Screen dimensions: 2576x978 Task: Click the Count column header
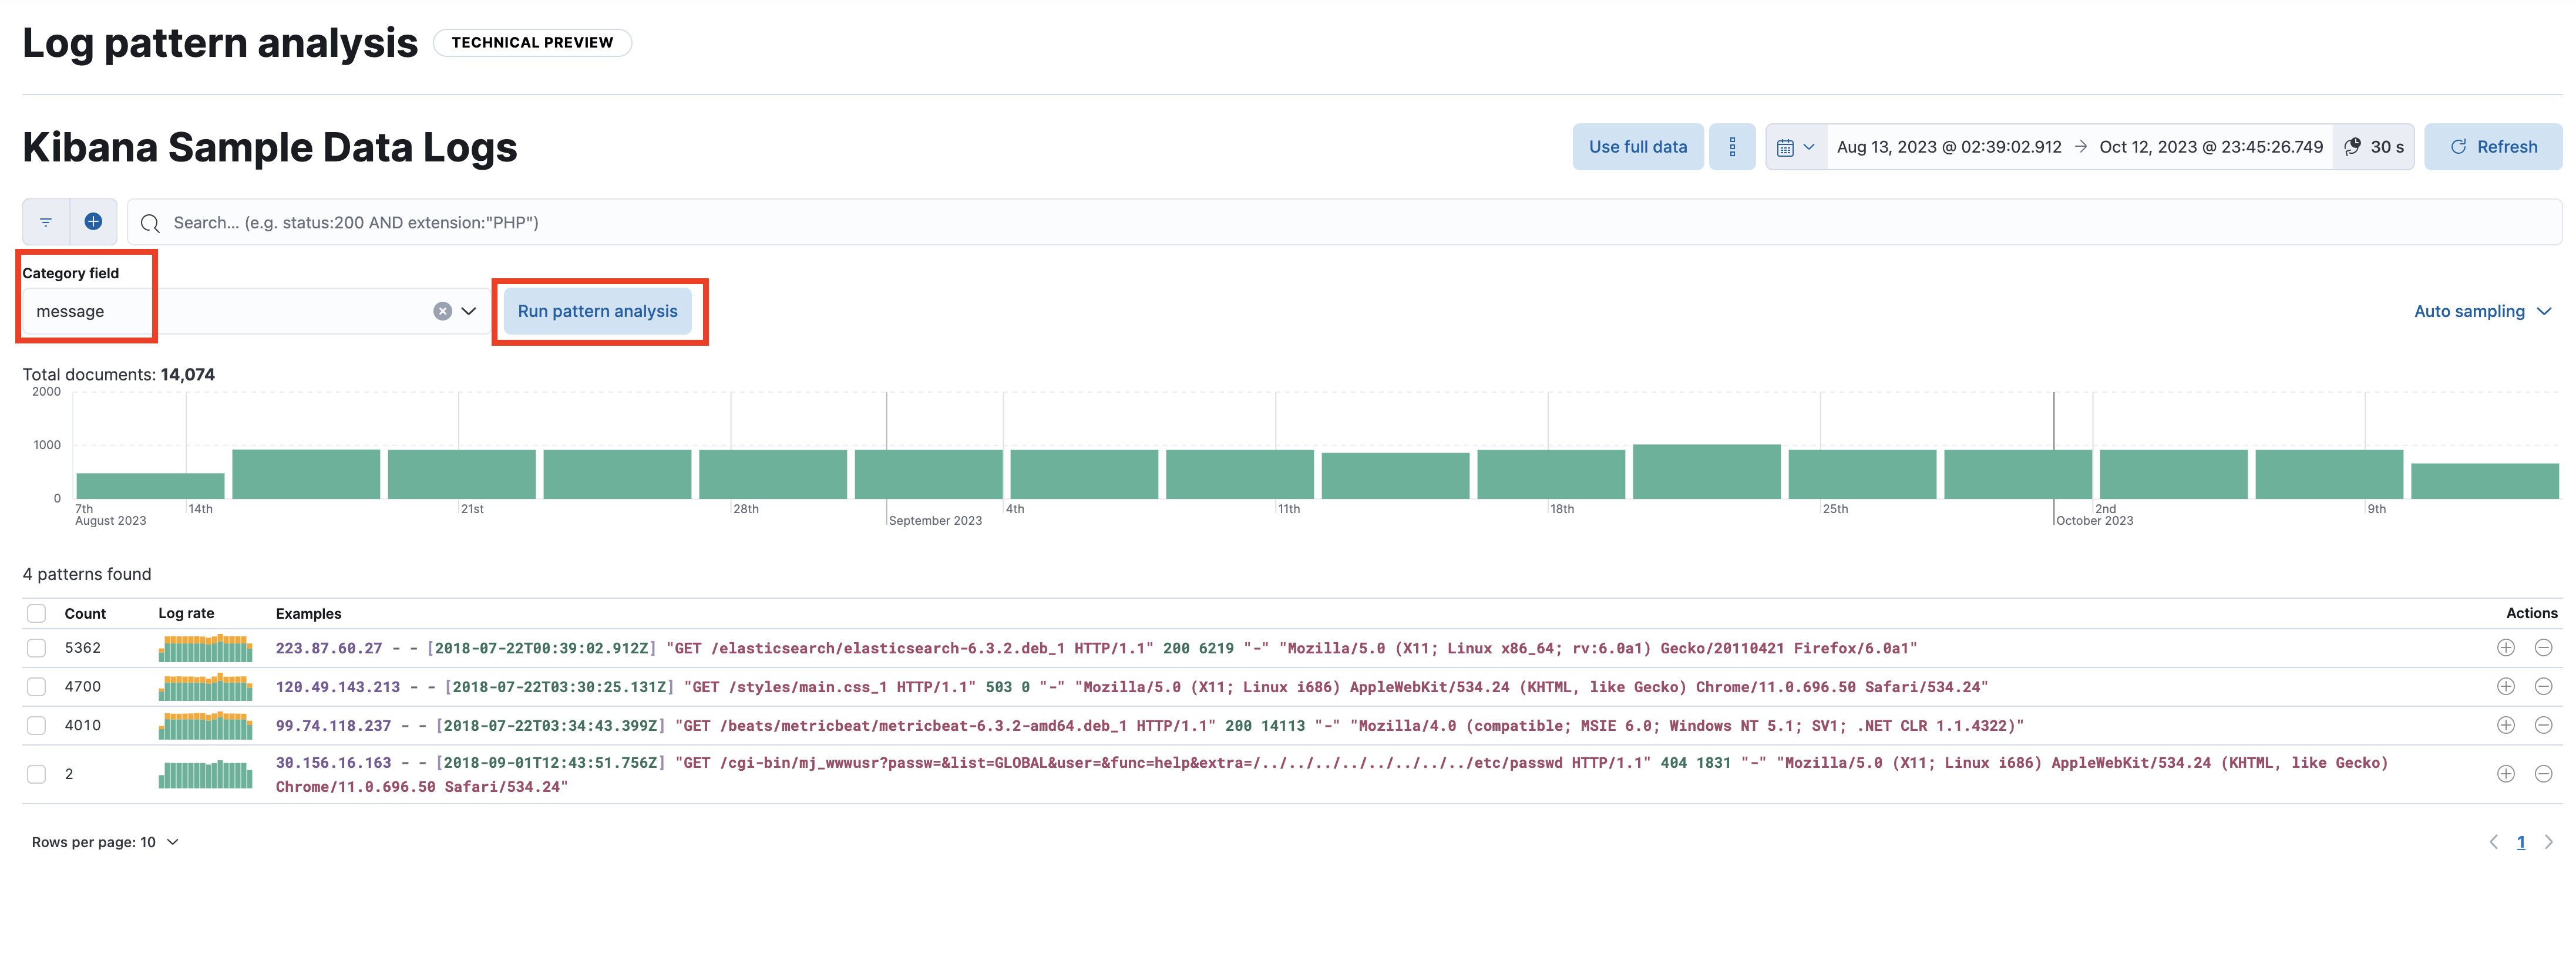click(85, 614)
